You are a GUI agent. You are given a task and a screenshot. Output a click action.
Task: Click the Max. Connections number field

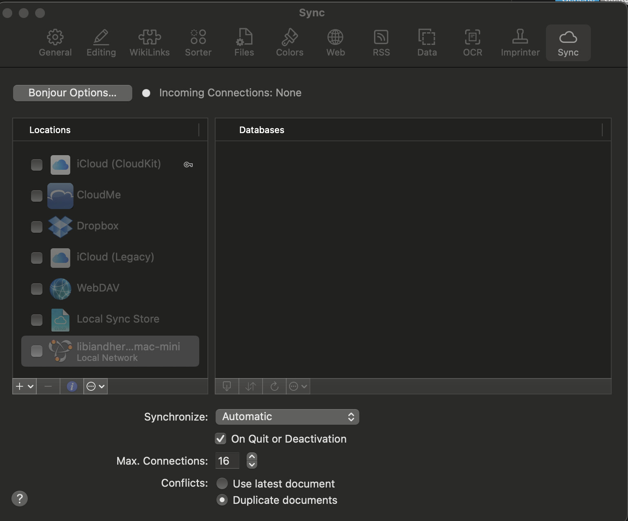(x=227, y=461)
